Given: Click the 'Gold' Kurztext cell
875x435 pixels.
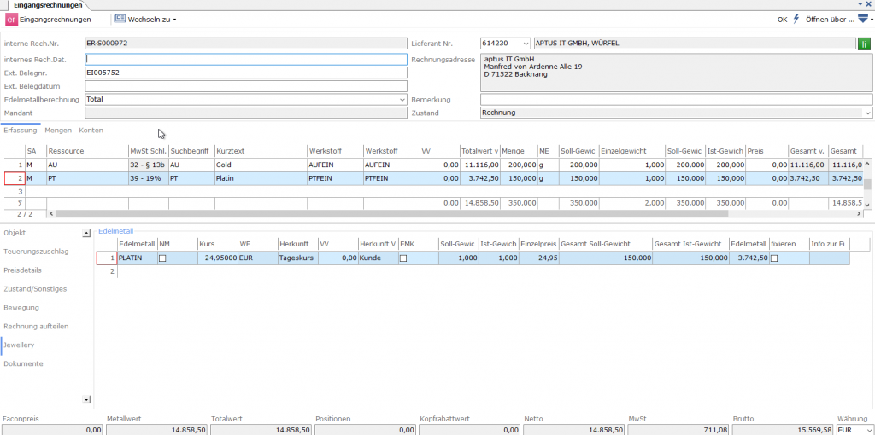Looking at the screenshot, I should click(x=261, y=165).
